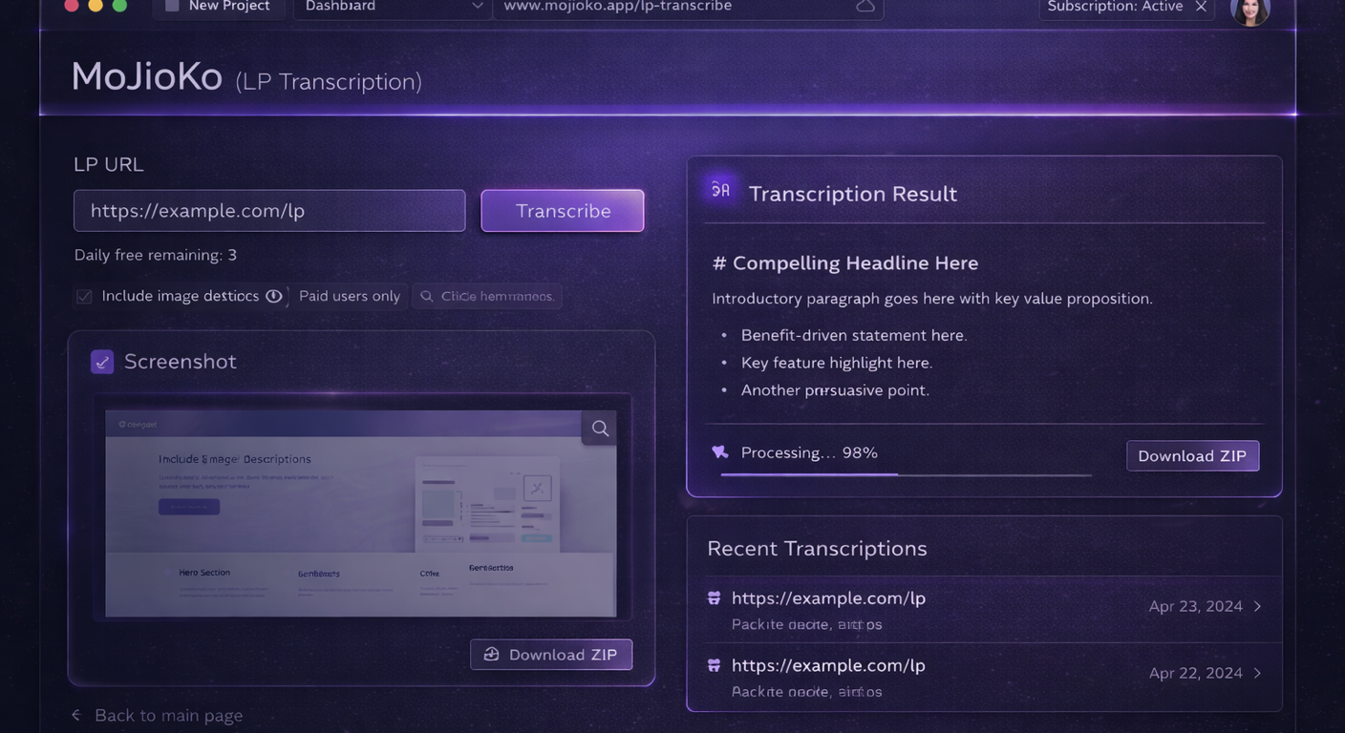Viewport: 1345px width, 733px height.
Task: Click the icon beside the Apr 22 transcription
Action: point(714,665)
